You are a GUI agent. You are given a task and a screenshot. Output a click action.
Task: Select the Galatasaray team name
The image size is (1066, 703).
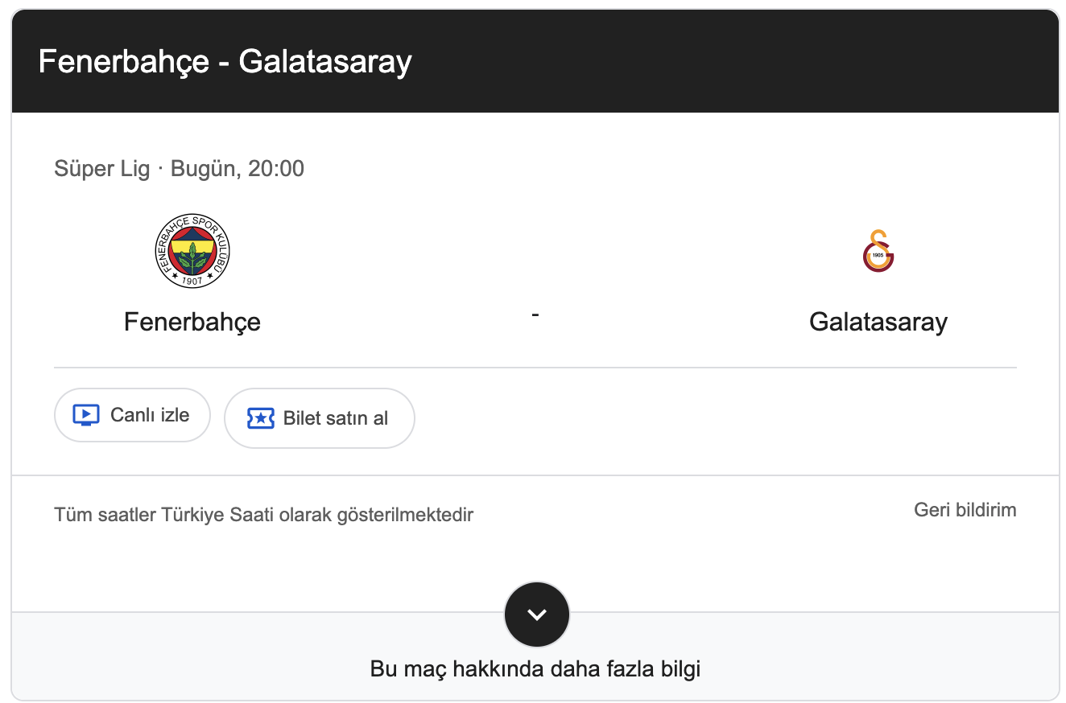(878, 322)
